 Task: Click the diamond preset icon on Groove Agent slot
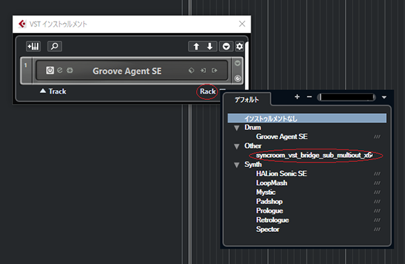click(191, 71)
